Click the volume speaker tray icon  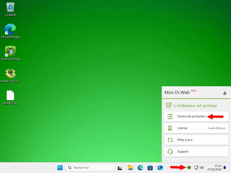[202, 168]
